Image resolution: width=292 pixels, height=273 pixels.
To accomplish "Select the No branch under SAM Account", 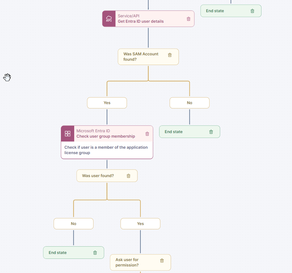I will point(189,103).
